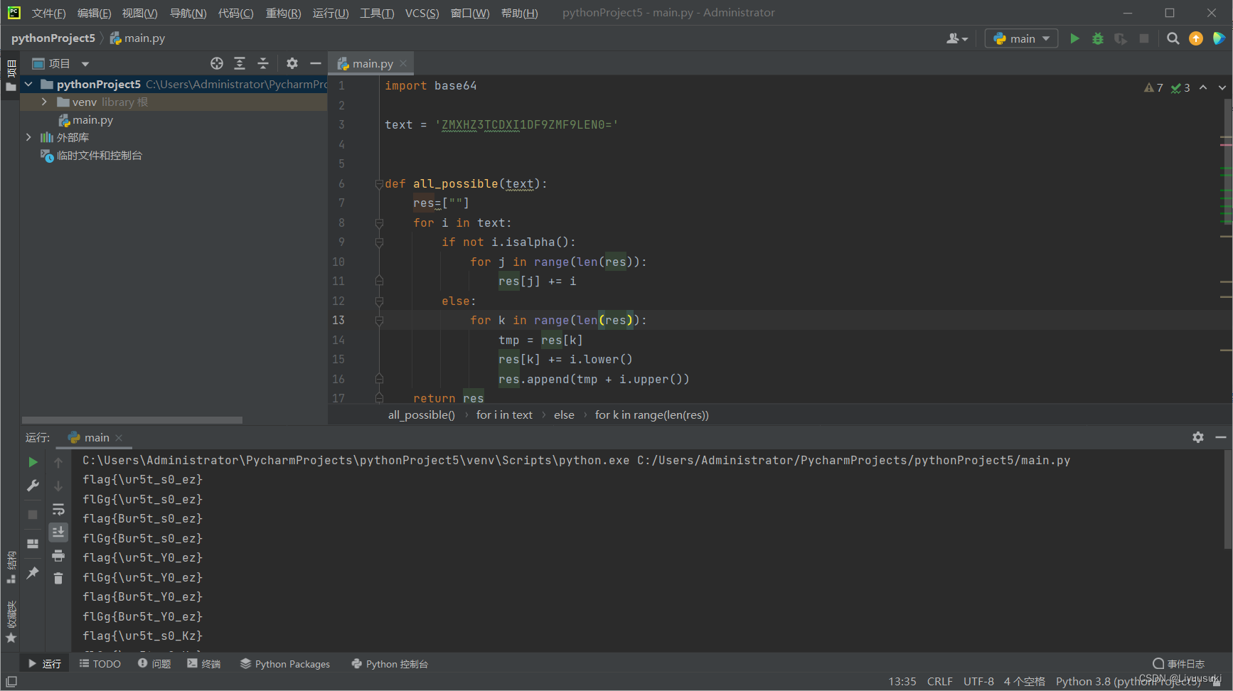Open the 导航(N) menu
The width and height of the screenshot is (1233, 691).
point(188,13)
